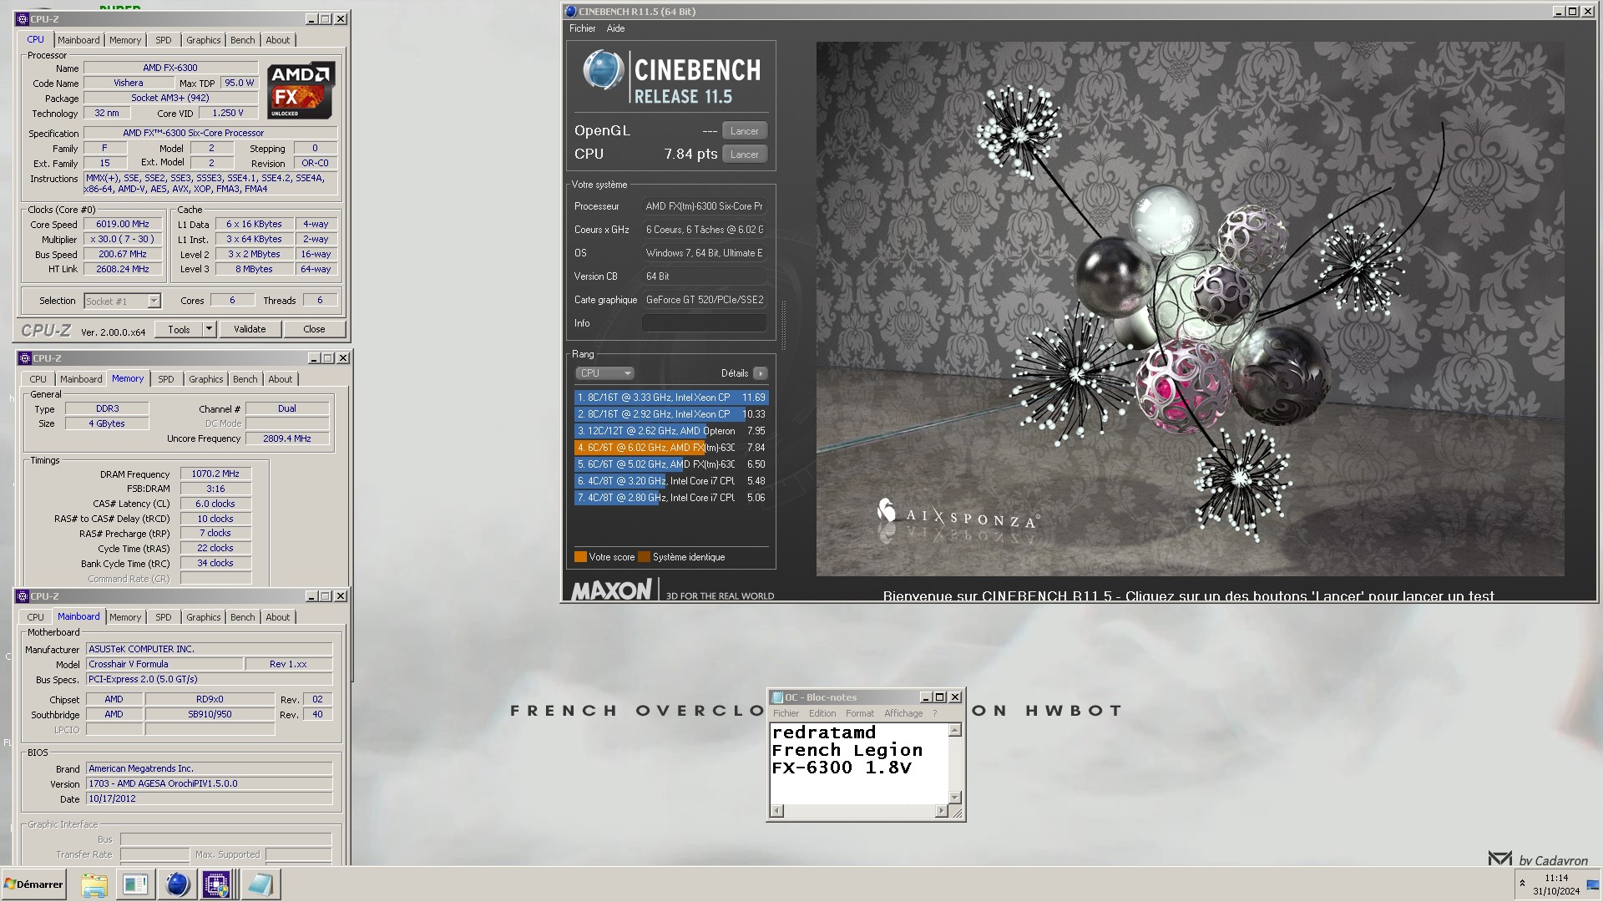The height and width of the screenshot is (902, 1603).
Task: Click the Détails arrow button in Cinebench
Action: tap(760, 373)
